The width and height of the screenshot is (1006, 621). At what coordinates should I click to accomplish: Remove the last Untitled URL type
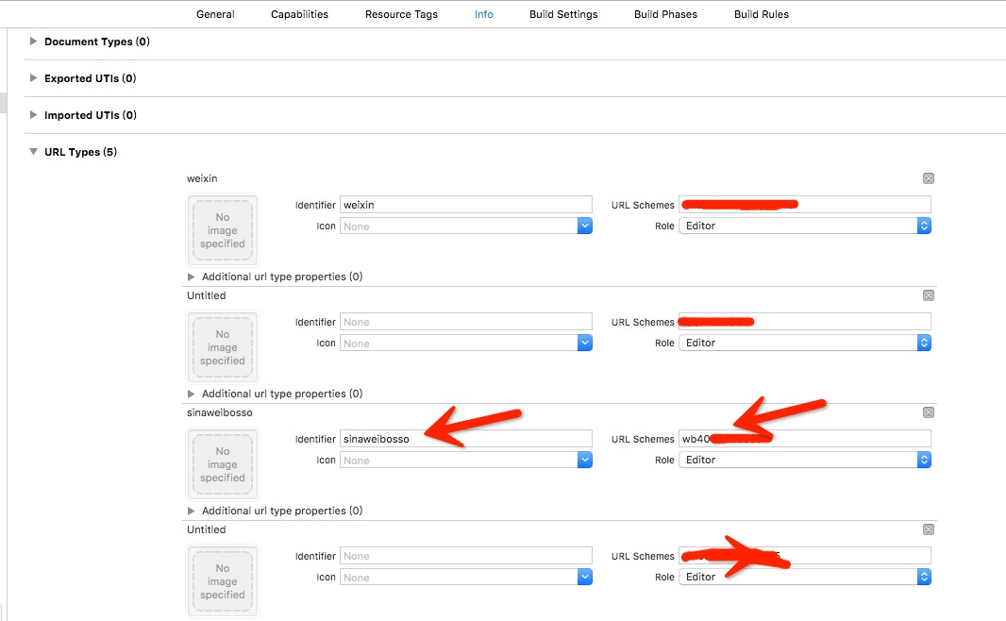(x=929, y=529)
